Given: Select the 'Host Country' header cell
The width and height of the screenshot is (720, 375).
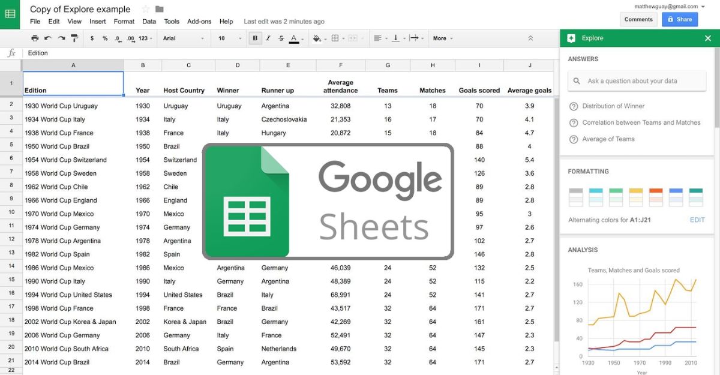Looking at the screenshot, I should click(188, 84).
